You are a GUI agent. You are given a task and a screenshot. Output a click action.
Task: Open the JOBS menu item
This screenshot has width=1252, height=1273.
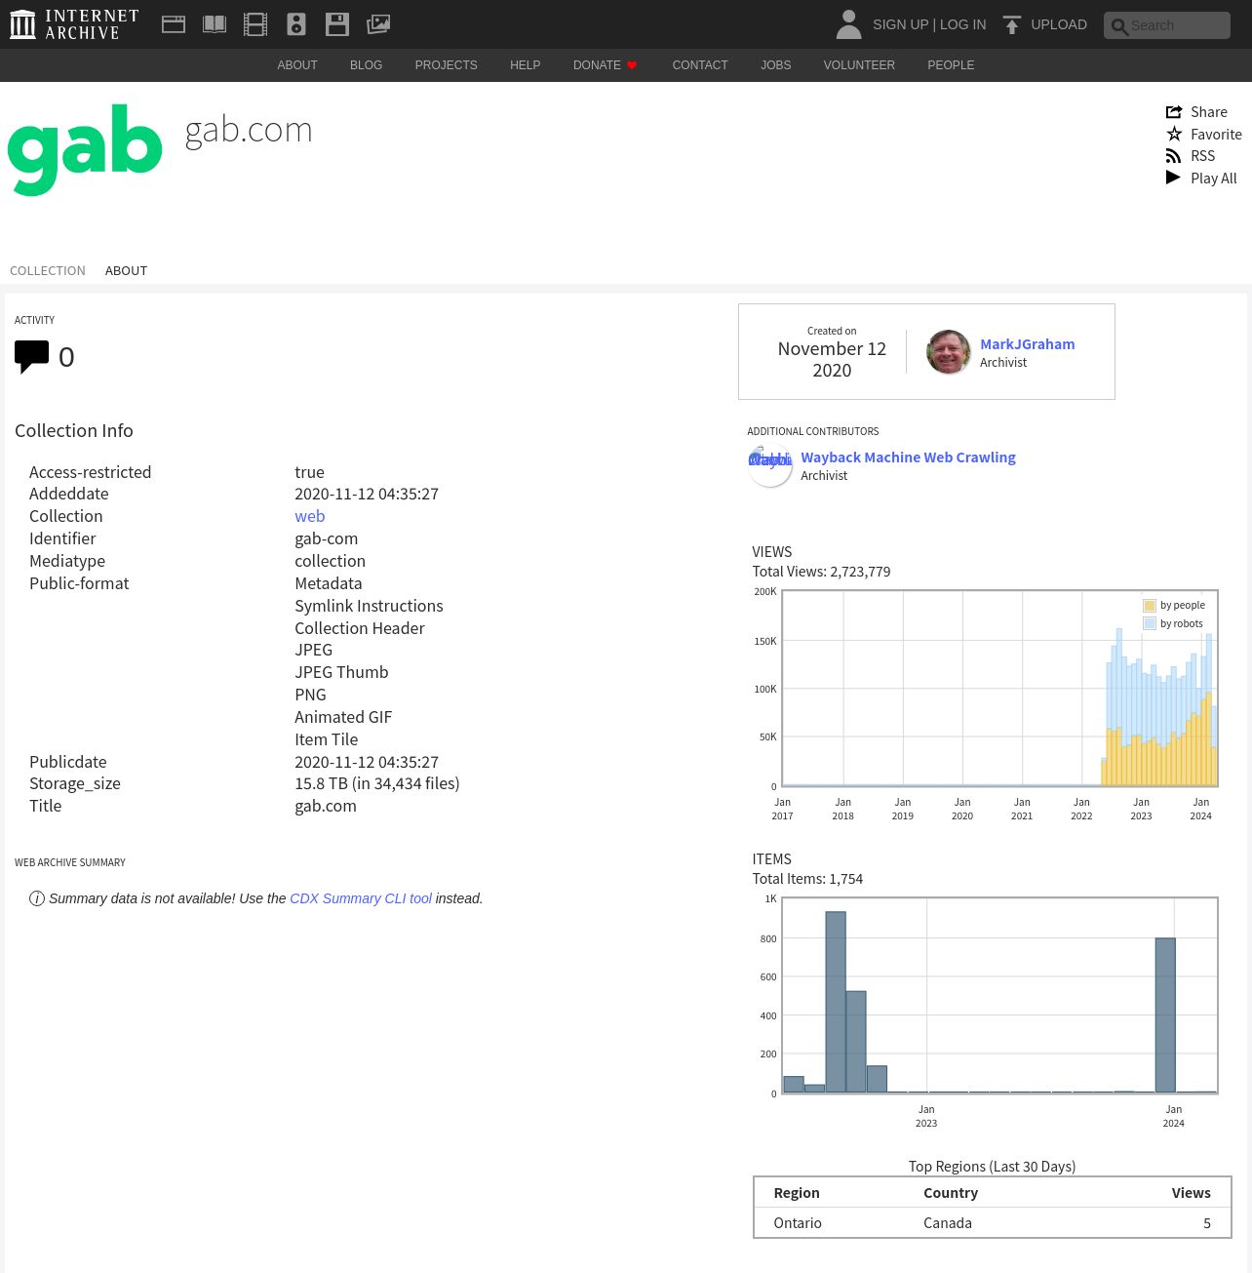pos(776,65)
